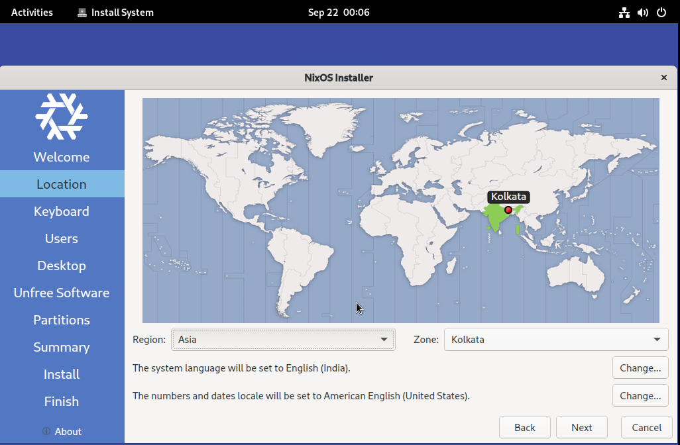Open the Zone dropdown showing Kolkata
680x445 pixels.
[x=555, y=340]
